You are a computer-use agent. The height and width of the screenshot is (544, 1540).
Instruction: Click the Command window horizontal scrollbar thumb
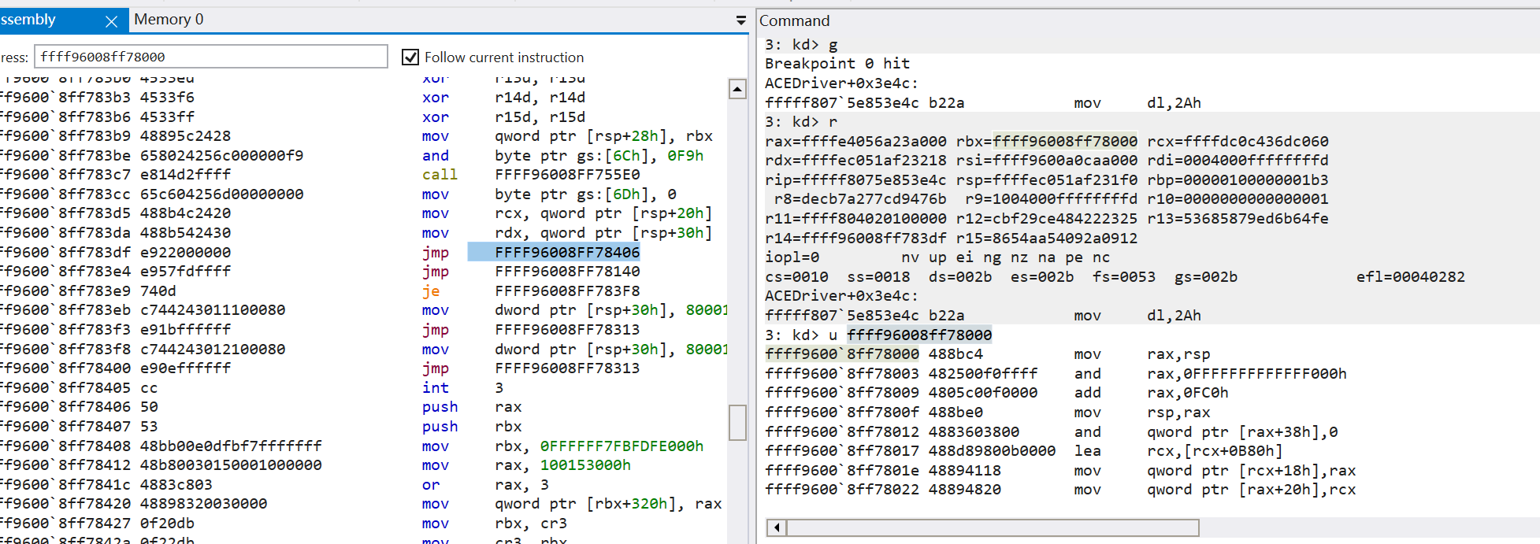click(x=993, y=527)
